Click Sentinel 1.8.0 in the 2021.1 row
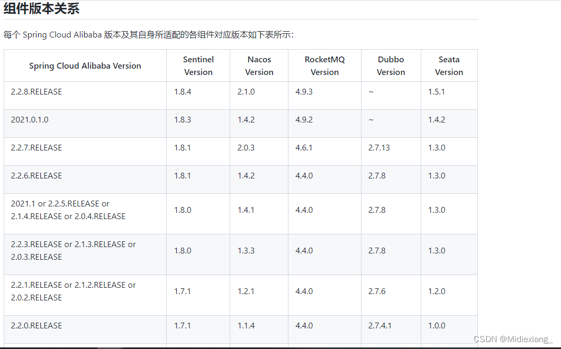This screenshot has height=349, width=561. click(x=183, y=210)
